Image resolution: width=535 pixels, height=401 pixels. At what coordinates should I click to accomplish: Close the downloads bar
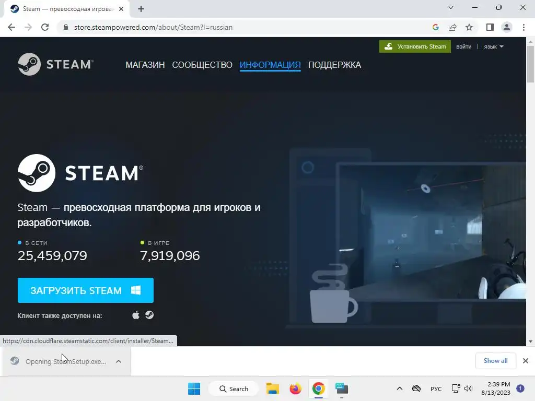point(526,361)
